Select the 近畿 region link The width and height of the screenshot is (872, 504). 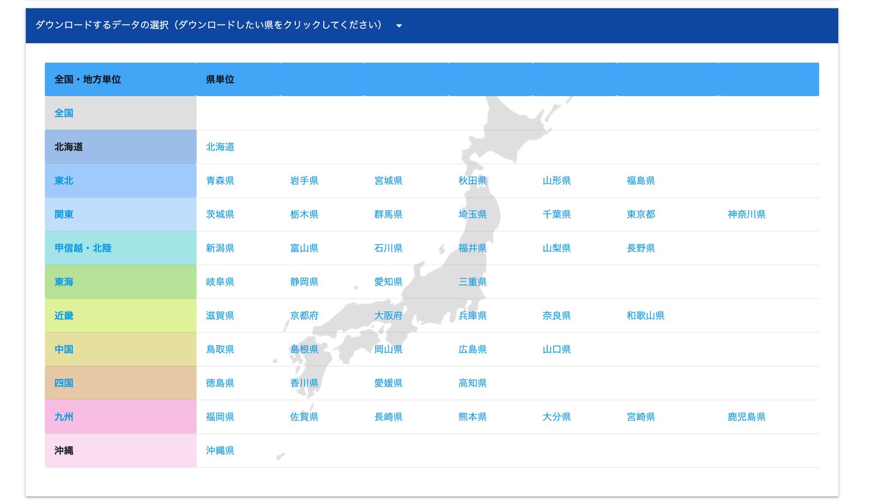tap(64, 316)
